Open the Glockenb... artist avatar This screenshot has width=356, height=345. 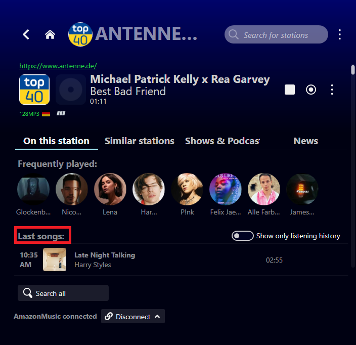33,189
